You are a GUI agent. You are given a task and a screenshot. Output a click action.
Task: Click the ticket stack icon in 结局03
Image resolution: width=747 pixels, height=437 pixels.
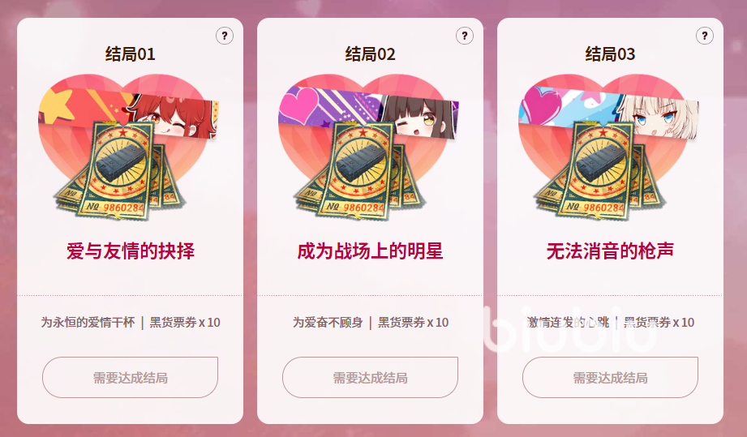600,171
